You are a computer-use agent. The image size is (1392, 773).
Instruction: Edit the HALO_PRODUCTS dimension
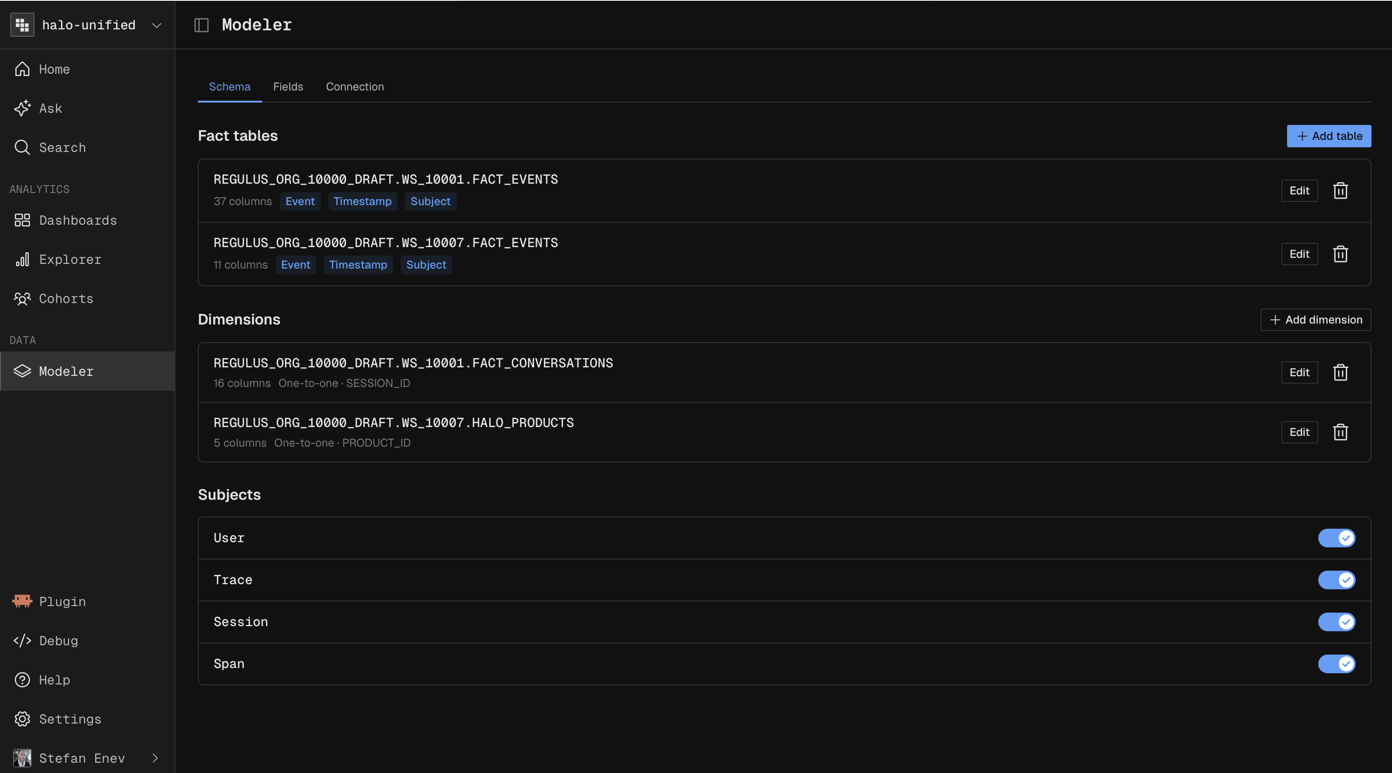pyautogui.click(x=1299, y=432)
